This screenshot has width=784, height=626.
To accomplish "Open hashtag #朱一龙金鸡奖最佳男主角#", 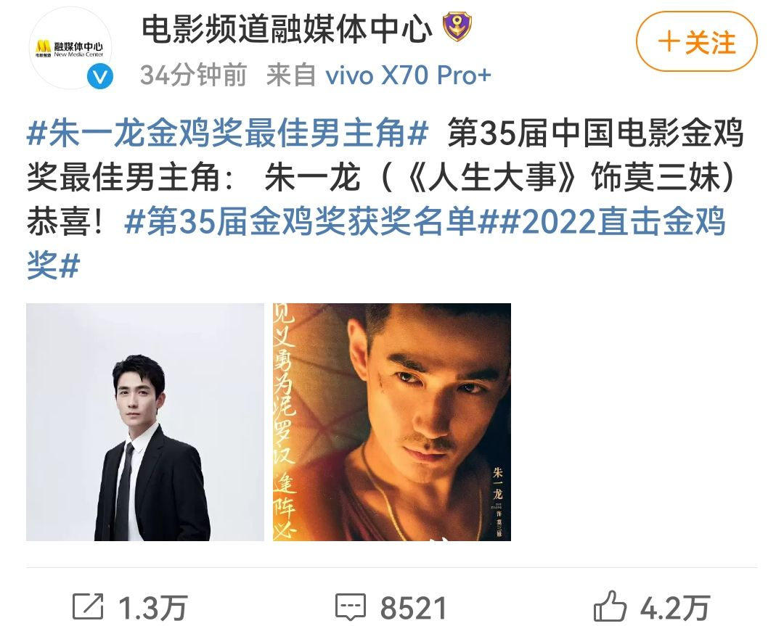I will [227, 133].
